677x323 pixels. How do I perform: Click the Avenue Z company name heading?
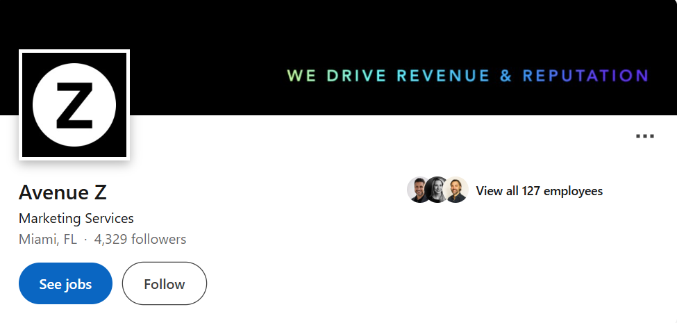pos(62,192)
